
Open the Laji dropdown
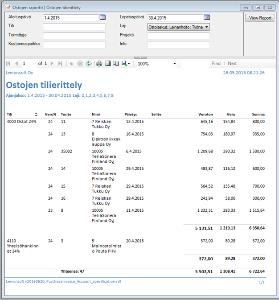tap(179, 27)
